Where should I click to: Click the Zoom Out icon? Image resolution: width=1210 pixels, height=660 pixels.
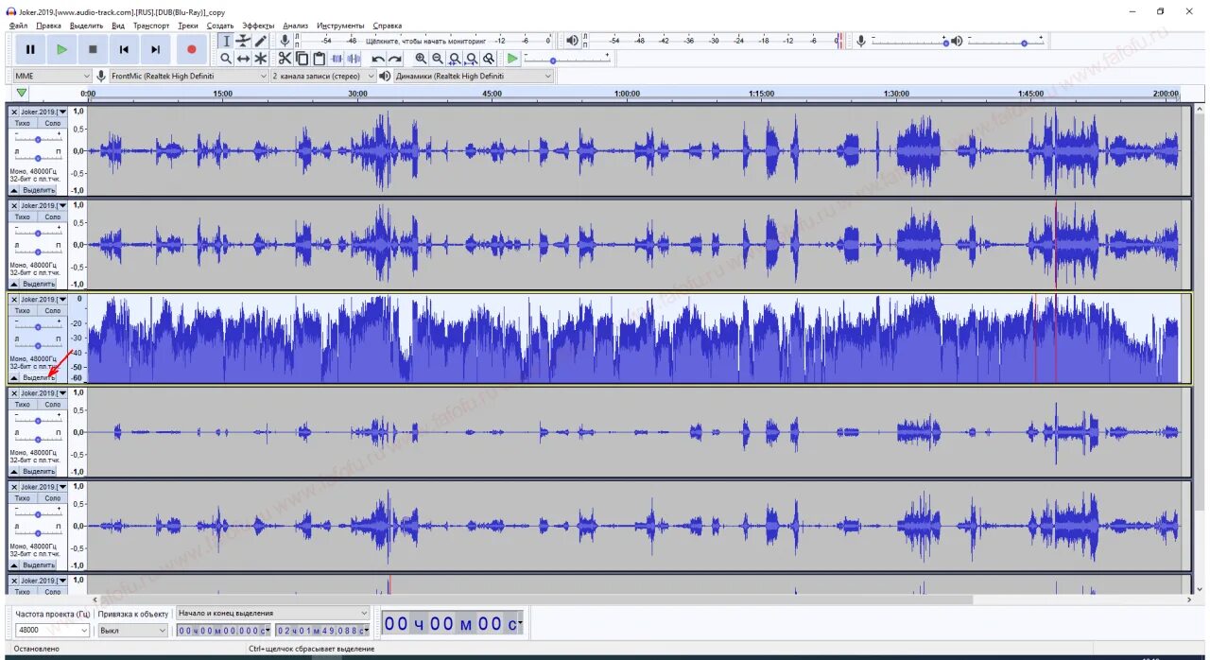[x=438, y=59]
